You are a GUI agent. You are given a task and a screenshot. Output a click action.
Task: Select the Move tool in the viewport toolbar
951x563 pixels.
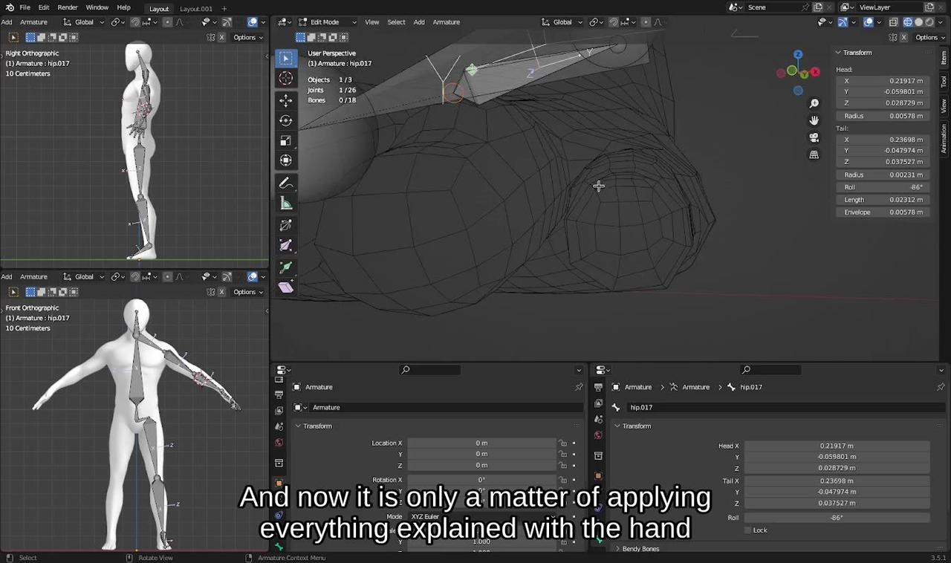pos(286,99)
